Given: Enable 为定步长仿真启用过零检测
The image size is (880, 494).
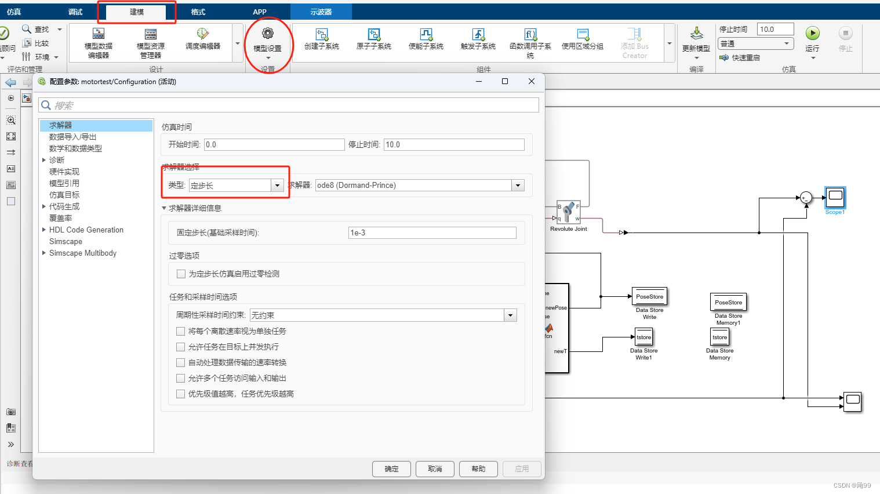Looking at the screenshot, I should 181,274.
